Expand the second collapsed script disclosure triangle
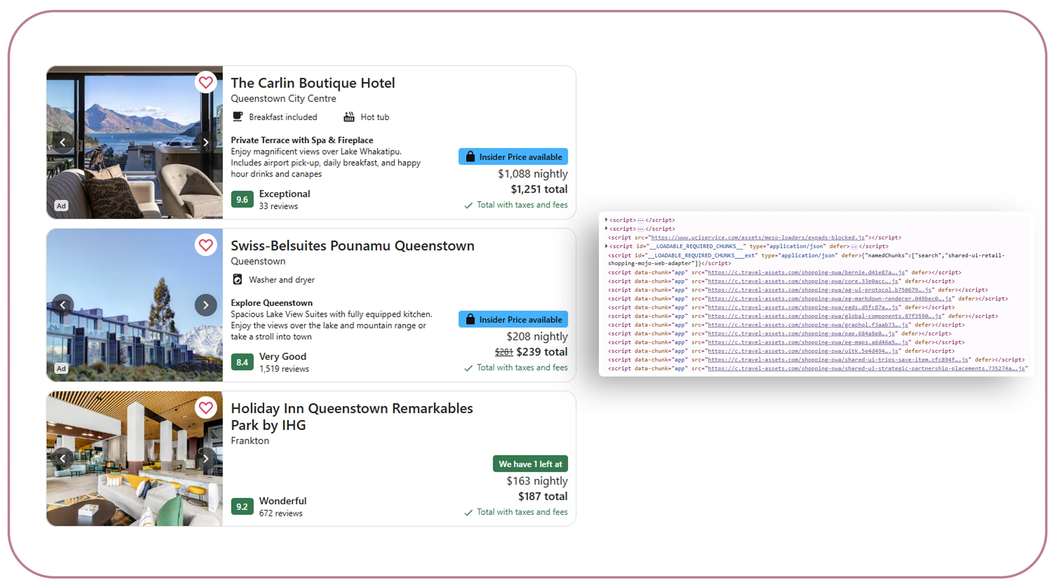The height and width of the screenshot is (588, 1055). 607,229
